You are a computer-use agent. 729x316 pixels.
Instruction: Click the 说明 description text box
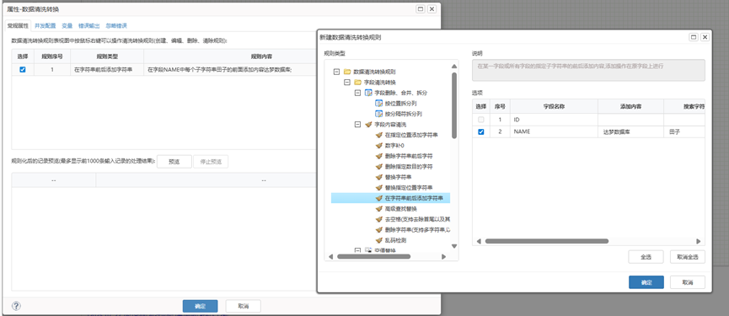tap(588, 70)
